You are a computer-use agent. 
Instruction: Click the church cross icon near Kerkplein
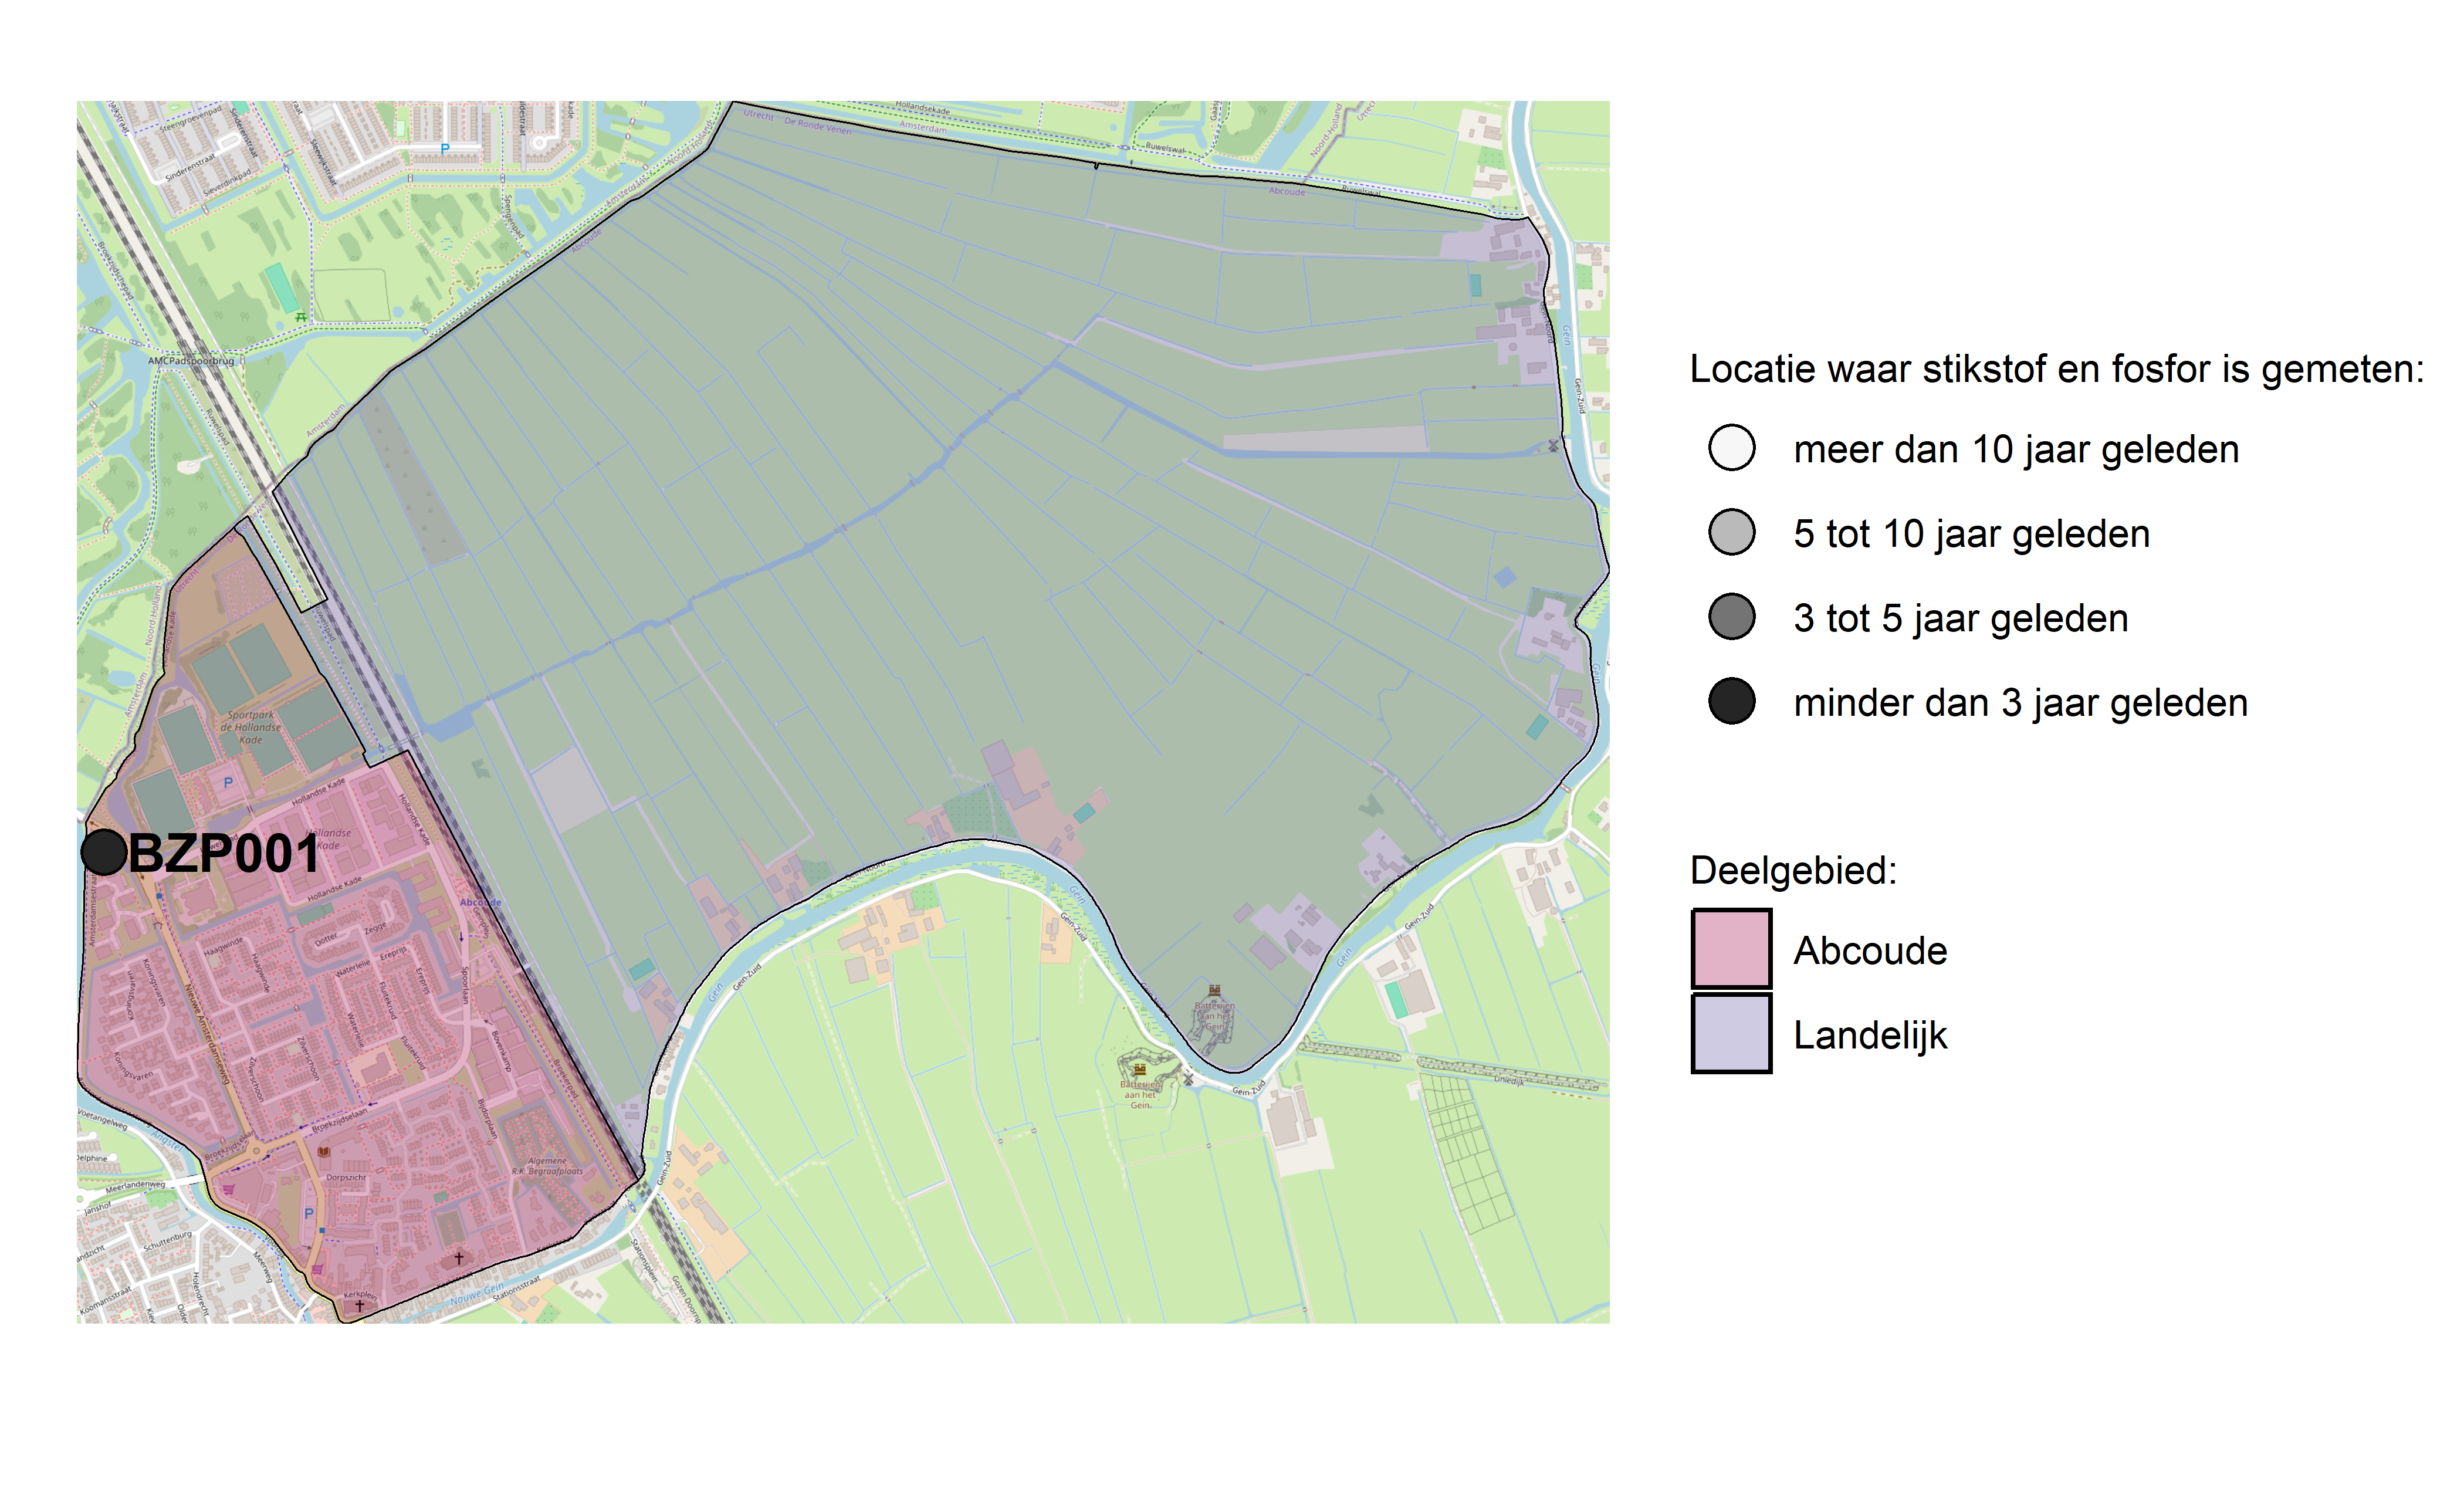click(x=360, y=1305)
